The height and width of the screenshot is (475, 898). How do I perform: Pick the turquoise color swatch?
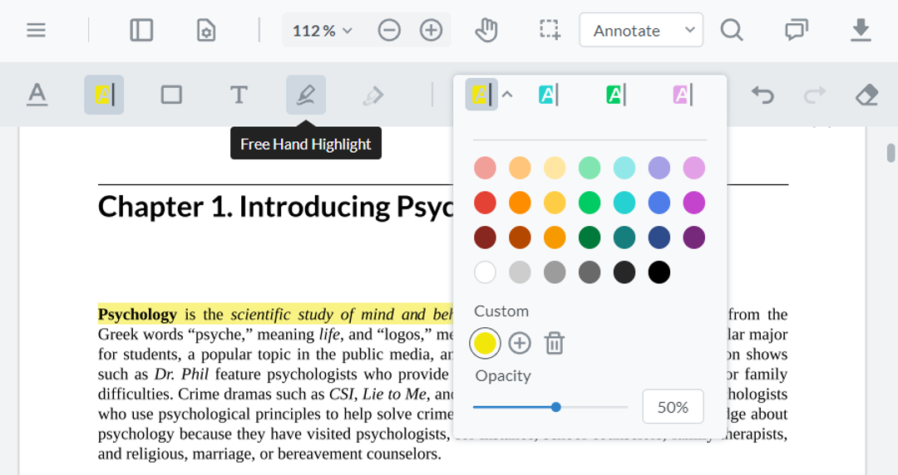click(624, 203)
